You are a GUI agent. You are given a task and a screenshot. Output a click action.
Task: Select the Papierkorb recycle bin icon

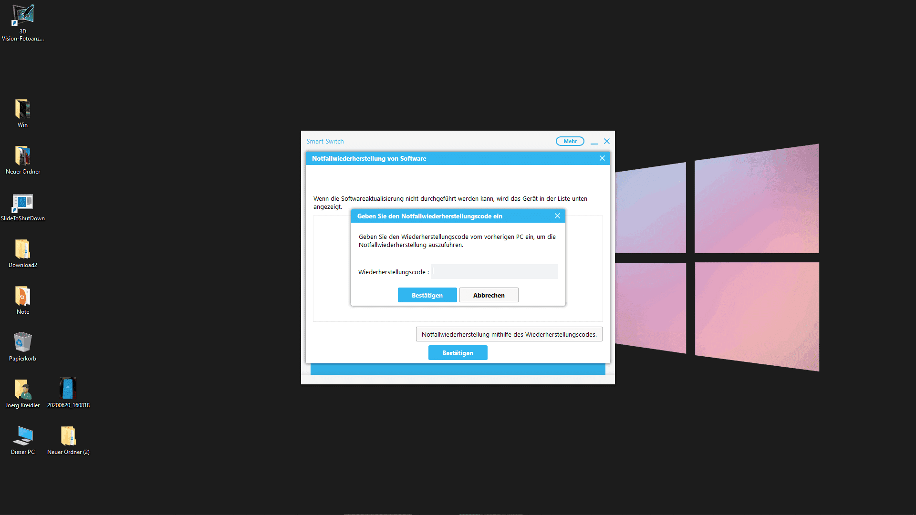tap(22, 347)
